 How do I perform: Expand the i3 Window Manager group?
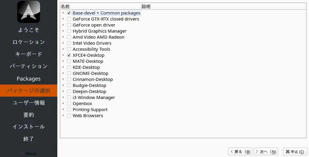[63, 98]
